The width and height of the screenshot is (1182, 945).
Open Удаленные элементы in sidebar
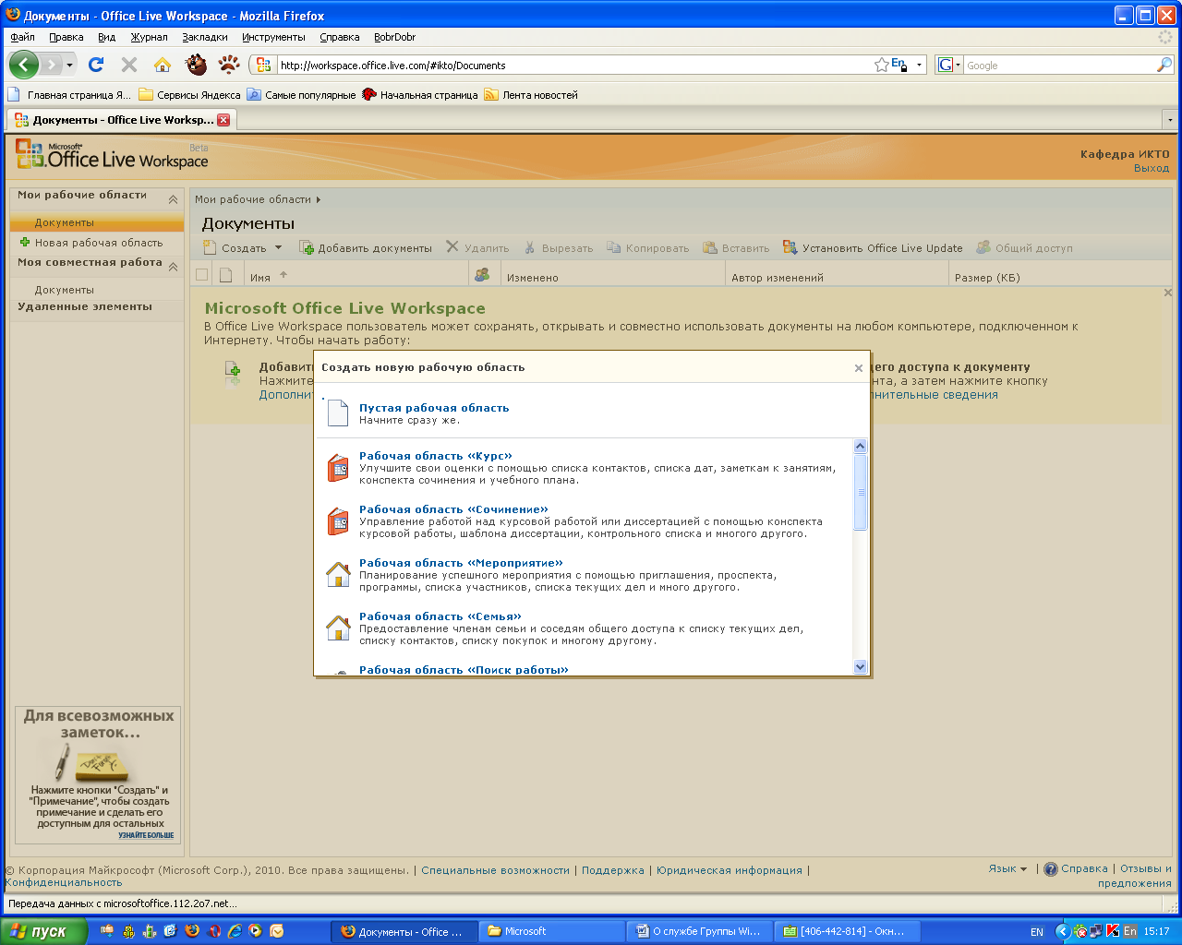coord(85,306)
